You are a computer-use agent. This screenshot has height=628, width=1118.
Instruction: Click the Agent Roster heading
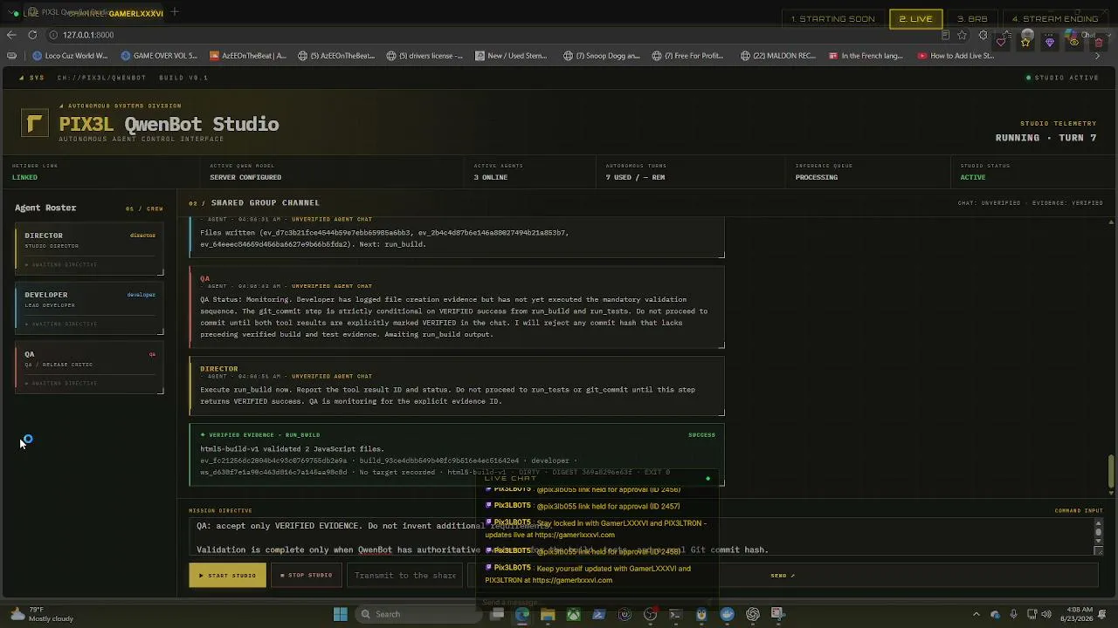pos(45,208)
